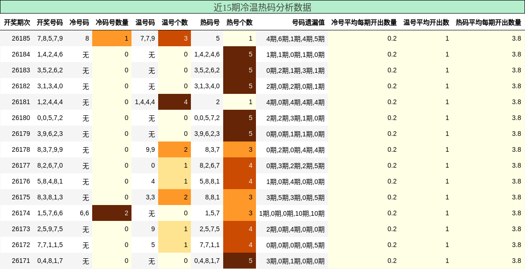The width and height of the screenshot is (525, 269).
Task: Click hot count 5 in row 26184
Action: click(x=240, y=54)
